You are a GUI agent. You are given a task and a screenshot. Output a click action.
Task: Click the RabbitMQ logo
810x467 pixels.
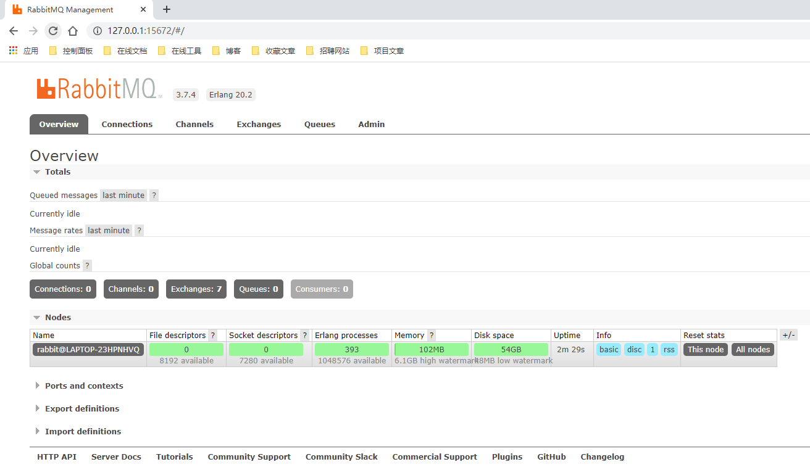tap(98, 89)
